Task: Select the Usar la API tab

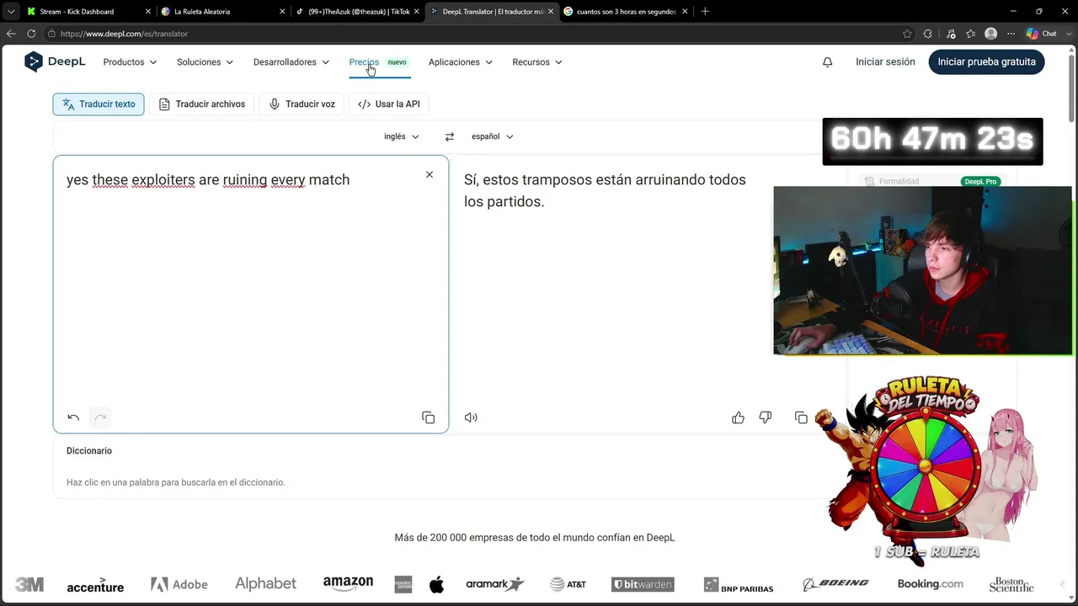Action: pos(389,104)
